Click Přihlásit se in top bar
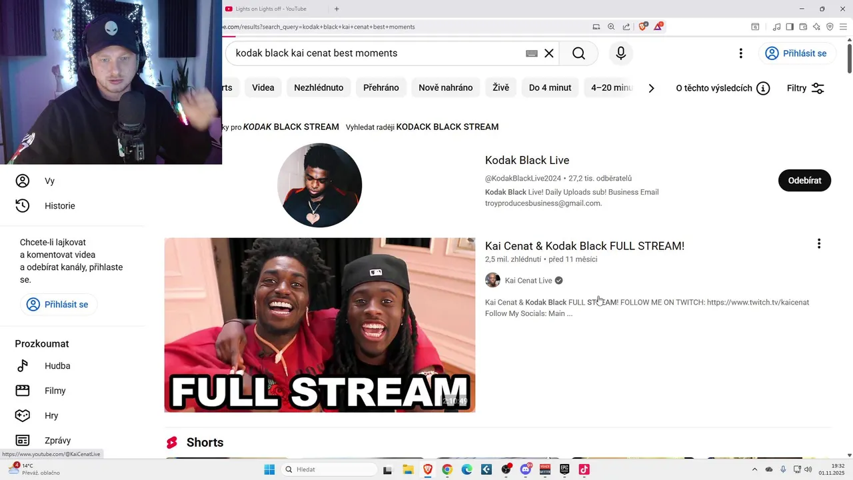 [x=796, y=53]
